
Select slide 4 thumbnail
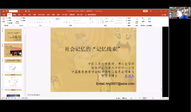(13, 80)
